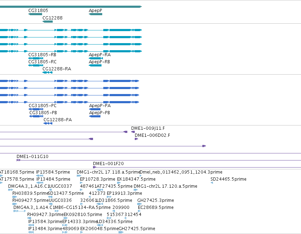Select EST 209900 label
This screenshot has width=301, height=234.
[x=121, y=207]
